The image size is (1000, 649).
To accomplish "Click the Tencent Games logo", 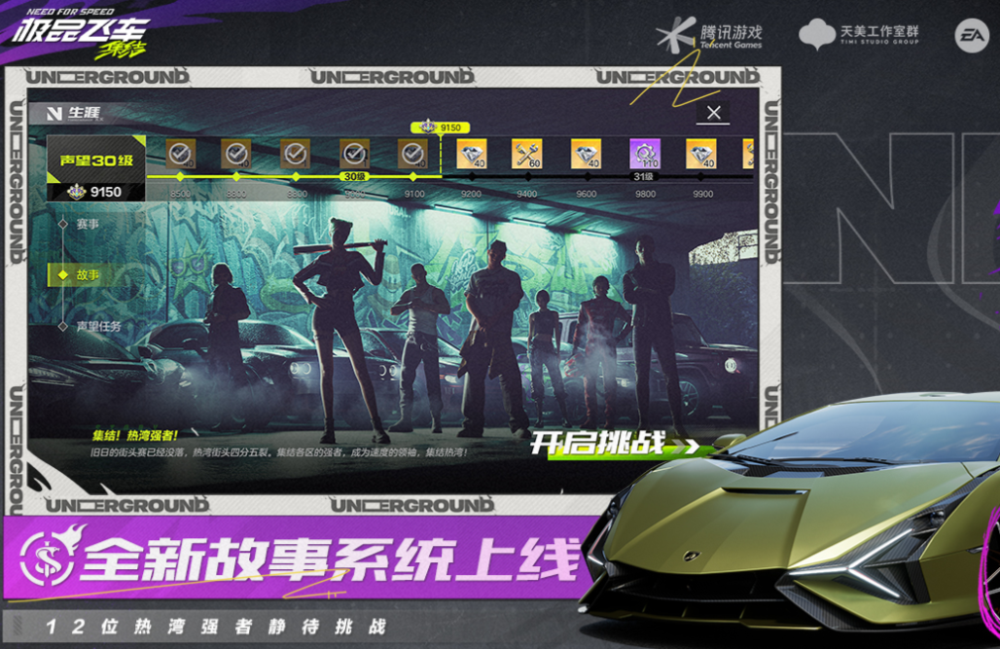I will click(709, 34).
